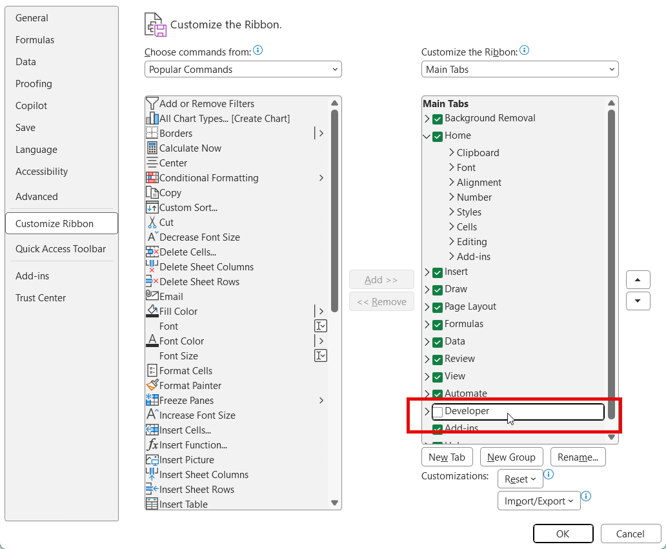Expand the Alignment group
Screen dimensions: 666x549
tap(452, 182)
